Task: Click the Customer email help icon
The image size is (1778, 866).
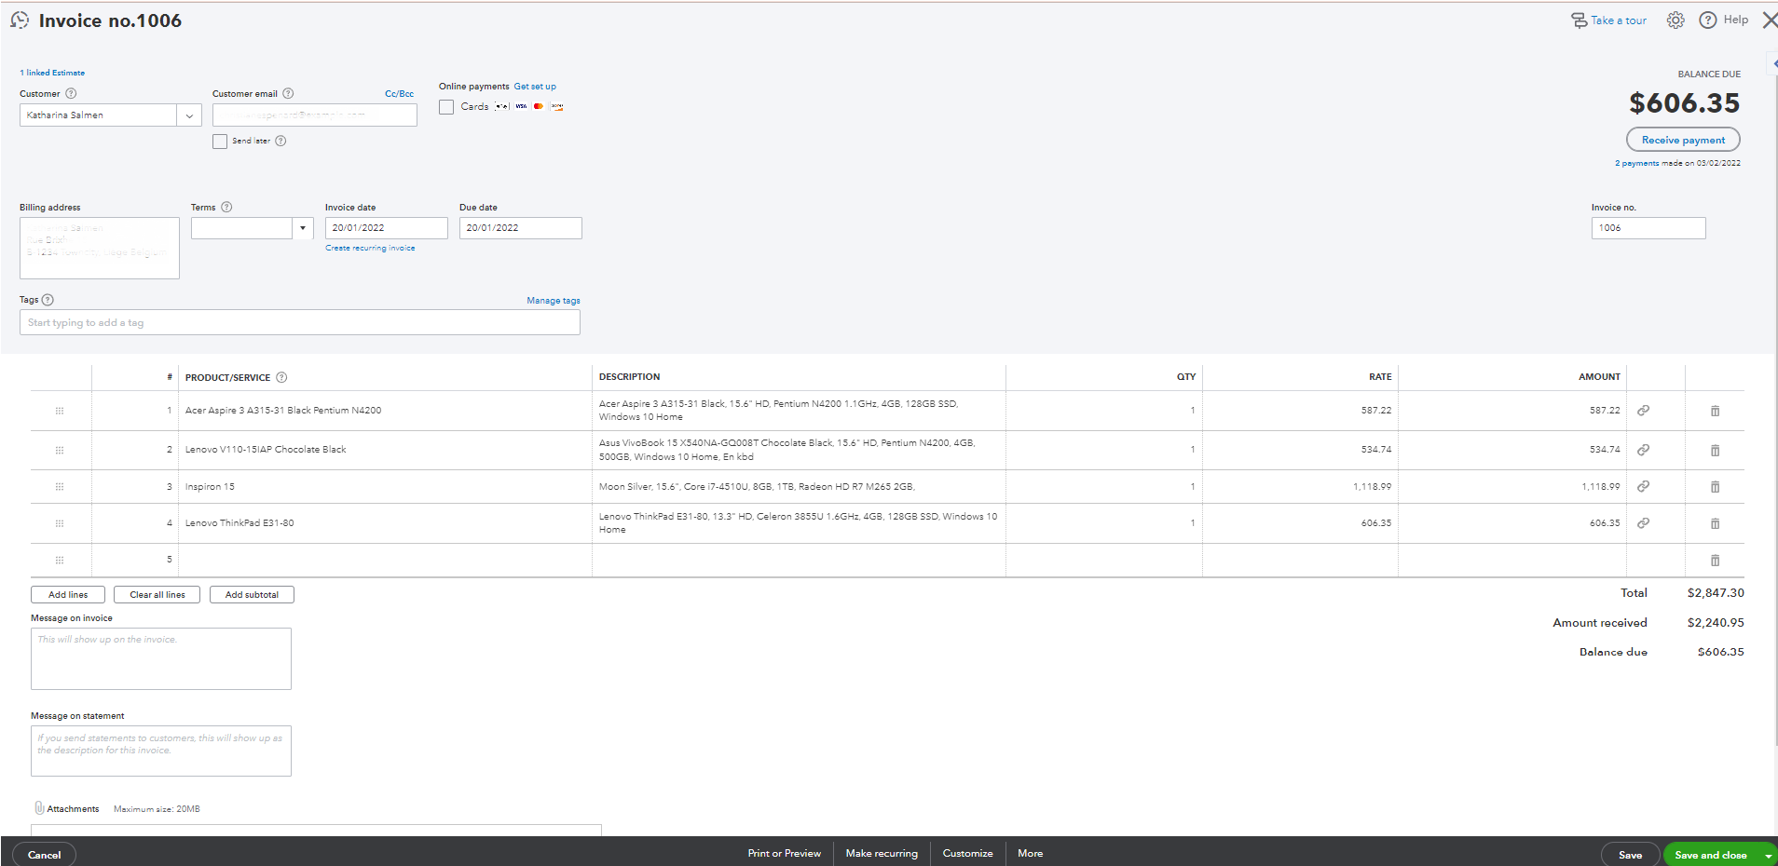Action: click(x=288, y=93)
